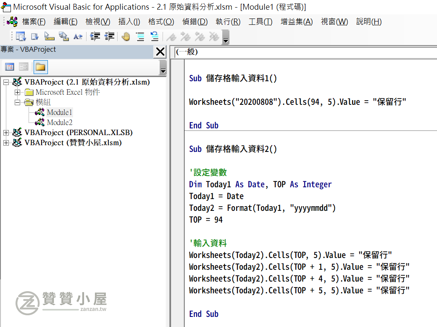The height and width of the screenshot is (327, 437).
Task: Open the 格式(O) menu
Action: (161, 21)
